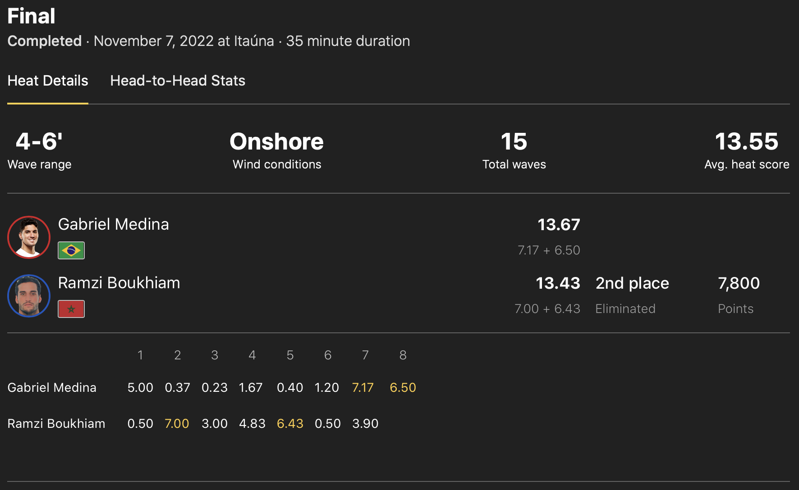
Task: Click the Ramzi Boukhiam row label in wave table
Action: pos(56,424)
